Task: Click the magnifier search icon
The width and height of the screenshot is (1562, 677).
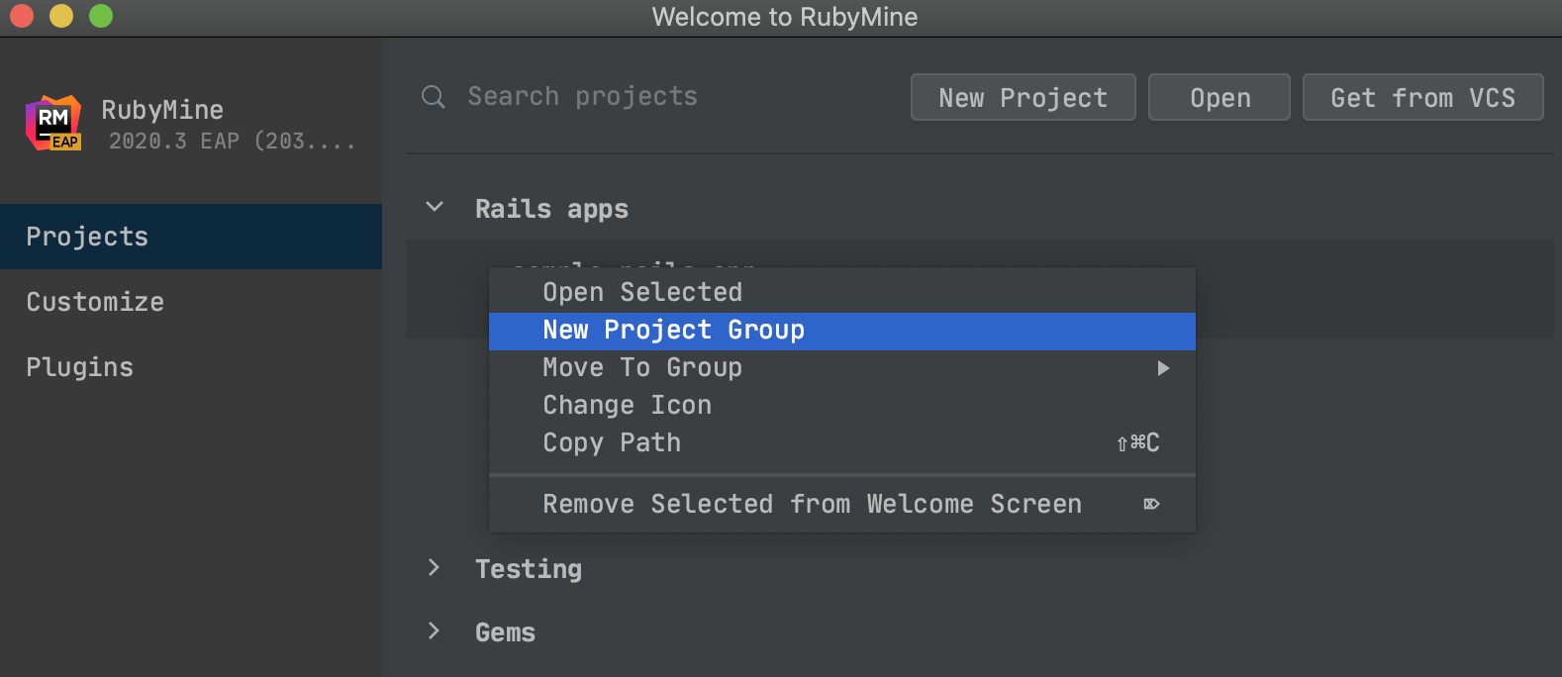Action: point(434,96)
